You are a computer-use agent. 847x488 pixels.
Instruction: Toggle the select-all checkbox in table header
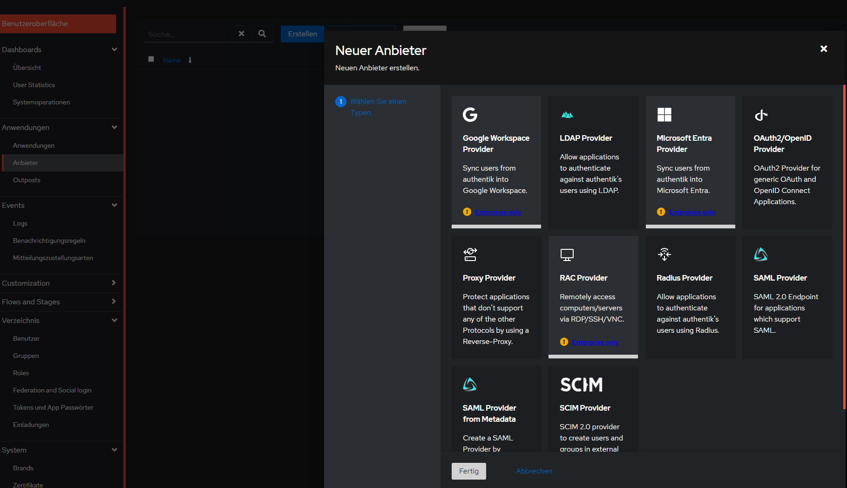tap(151, 59)
